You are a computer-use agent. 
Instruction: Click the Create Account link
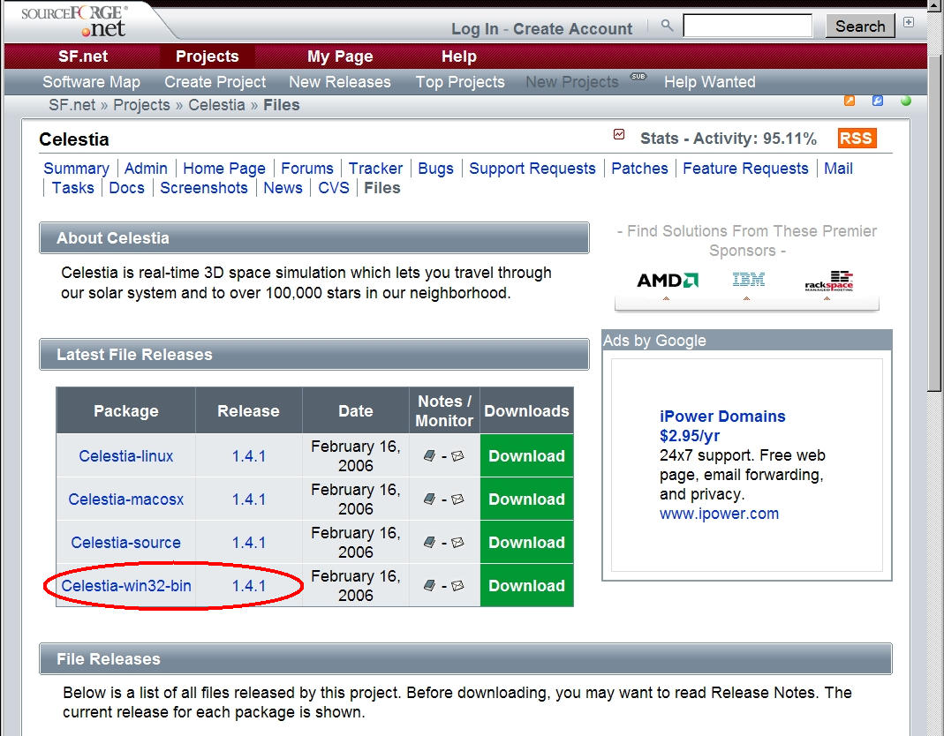572,29
